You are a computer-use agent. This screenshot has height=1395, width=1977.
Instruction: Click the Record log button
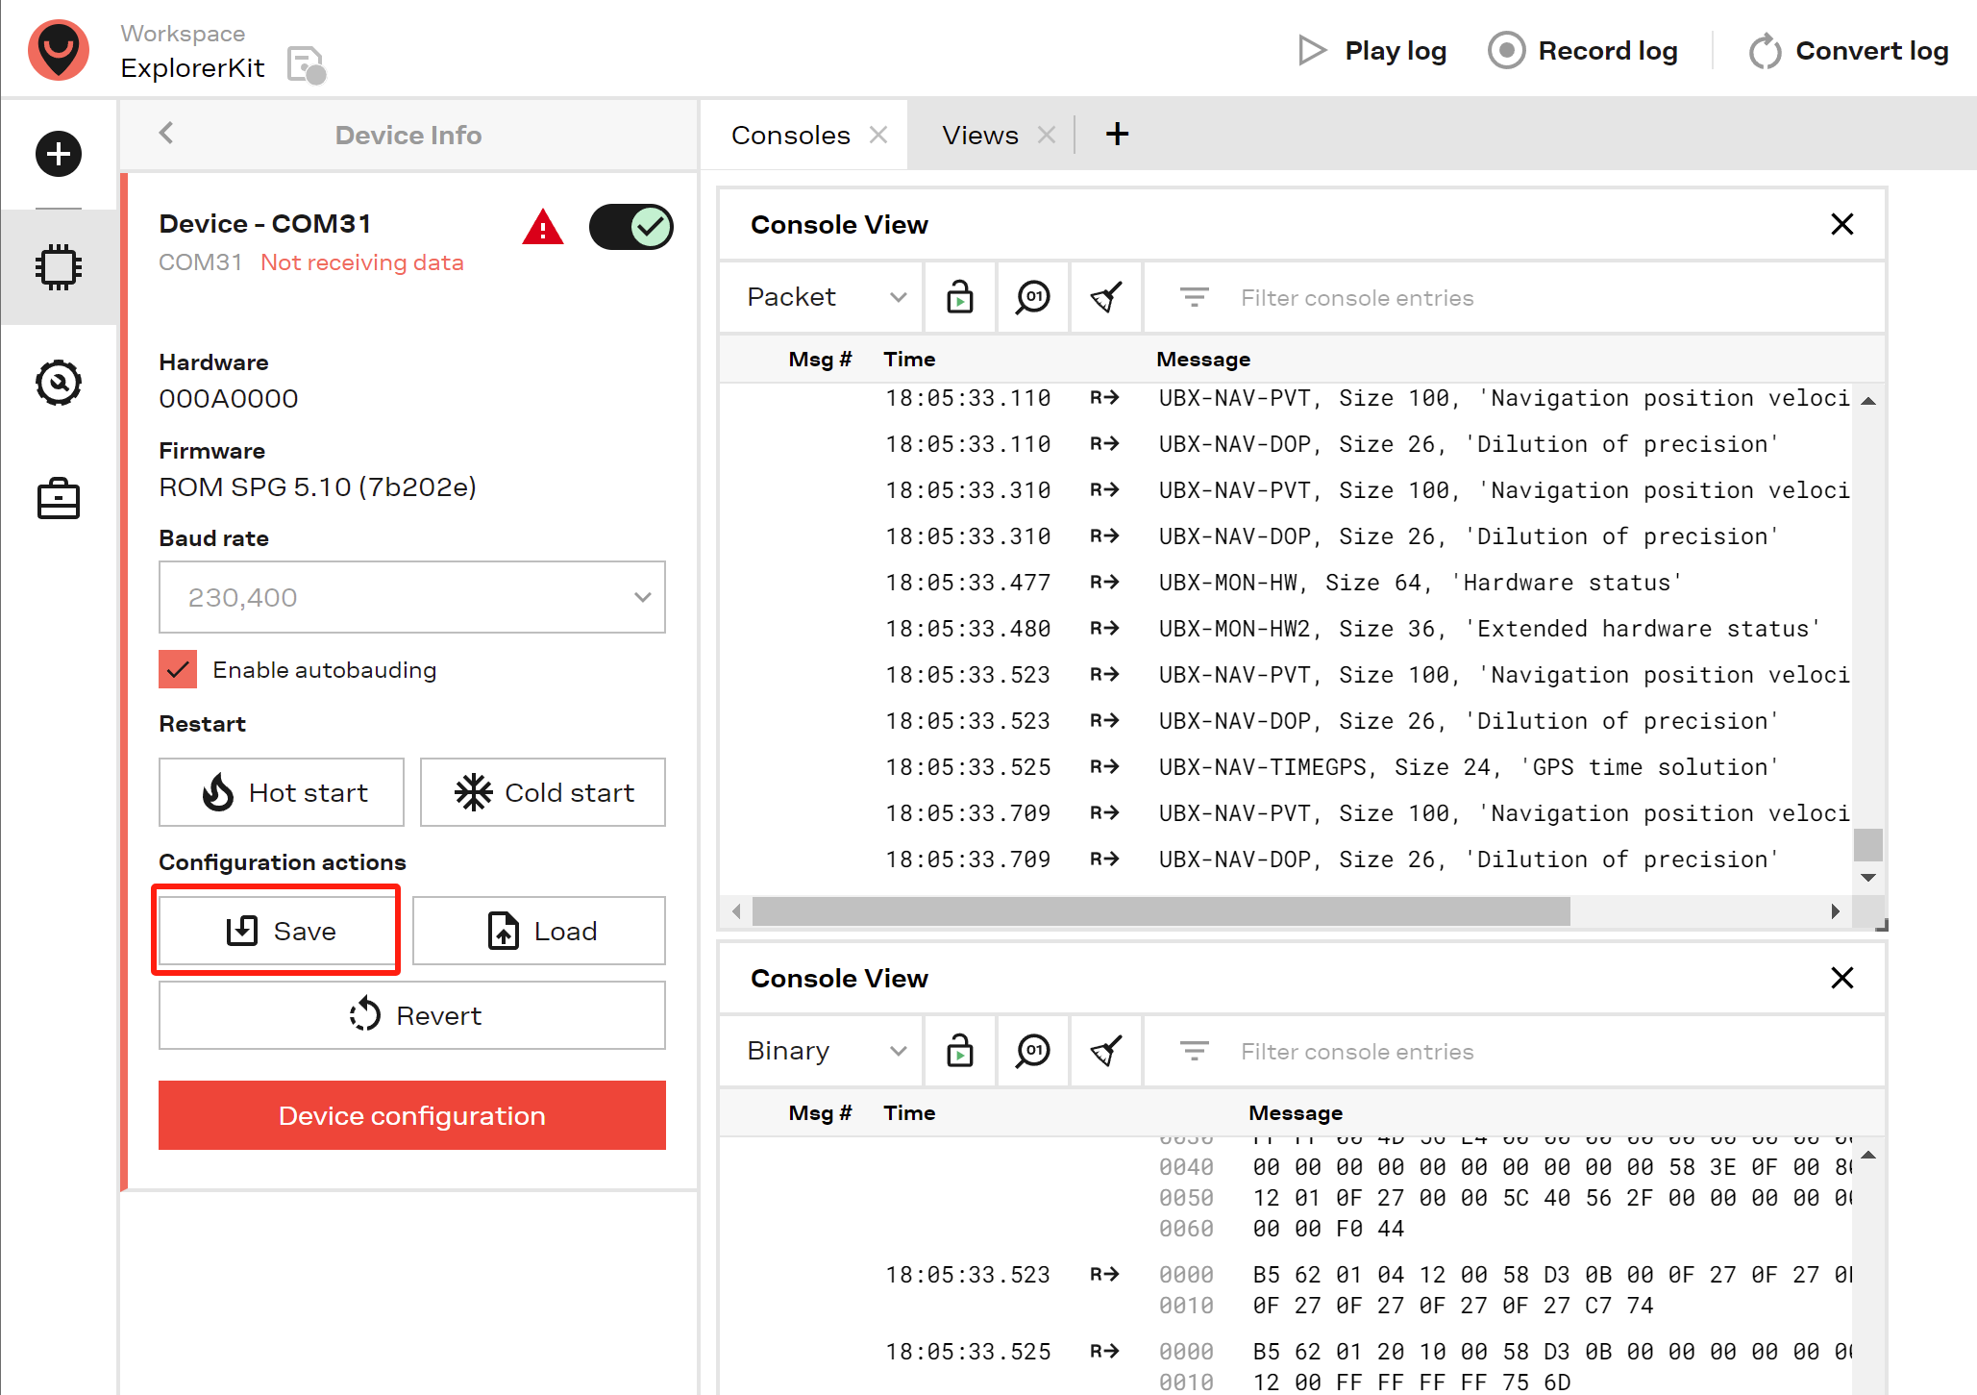coord(1583,50)
